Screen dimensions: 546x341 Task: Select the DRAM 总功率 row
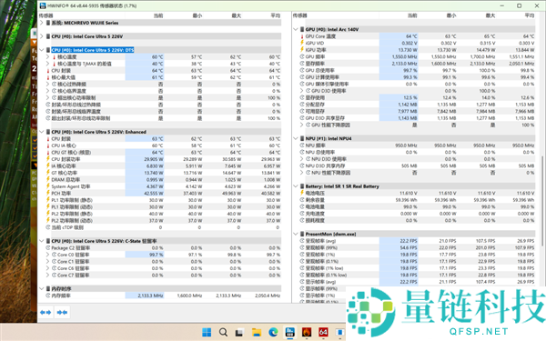pos(164,179)
